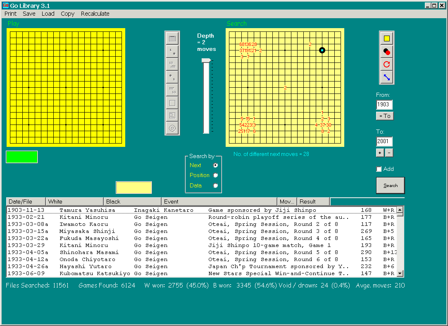Click the To year input field
This screenshot has height=326, width=448.
(384, 141)
